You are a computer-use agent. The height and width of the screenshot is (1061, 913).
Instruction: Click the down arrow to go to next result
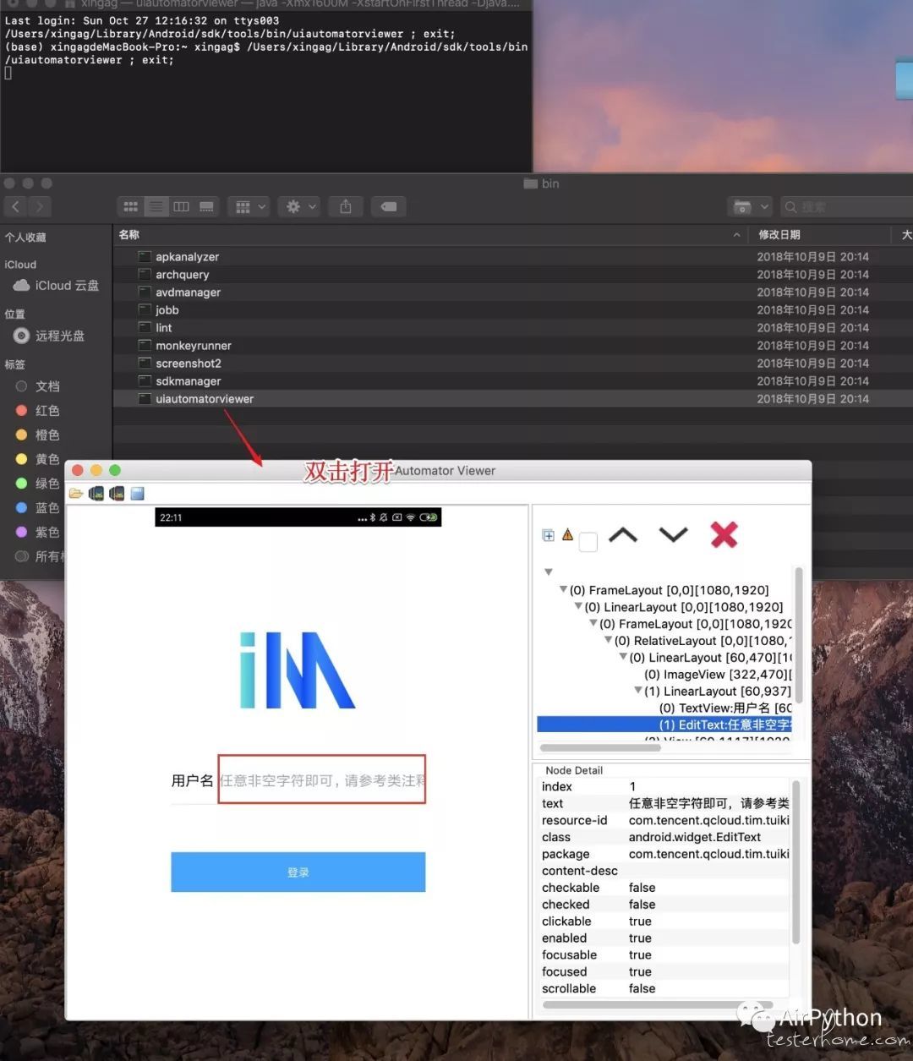[674, 534]
